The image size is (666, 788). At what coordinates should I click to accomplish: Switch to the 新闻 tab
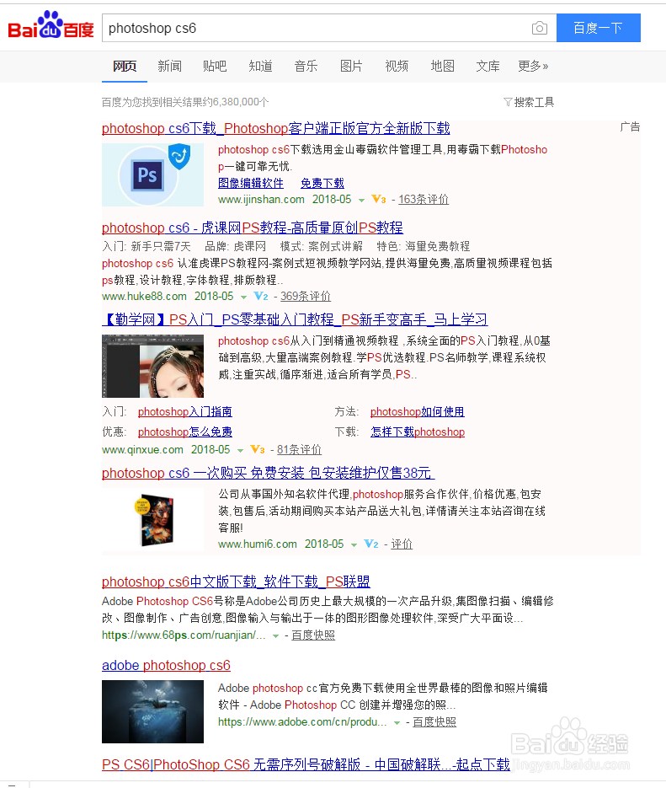(x=169, y=67)
